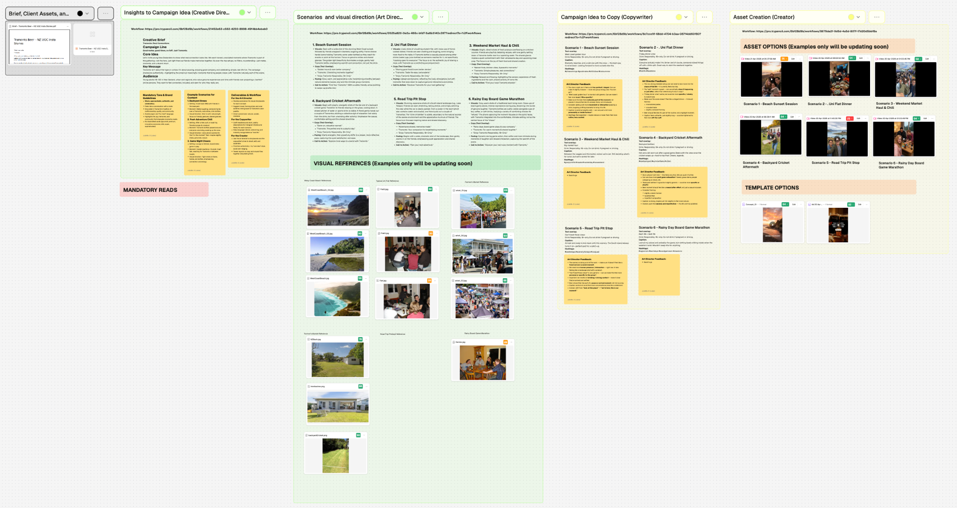
Task: Expand the Brief, Client Assets section dropdown
Action: [87, 14]
